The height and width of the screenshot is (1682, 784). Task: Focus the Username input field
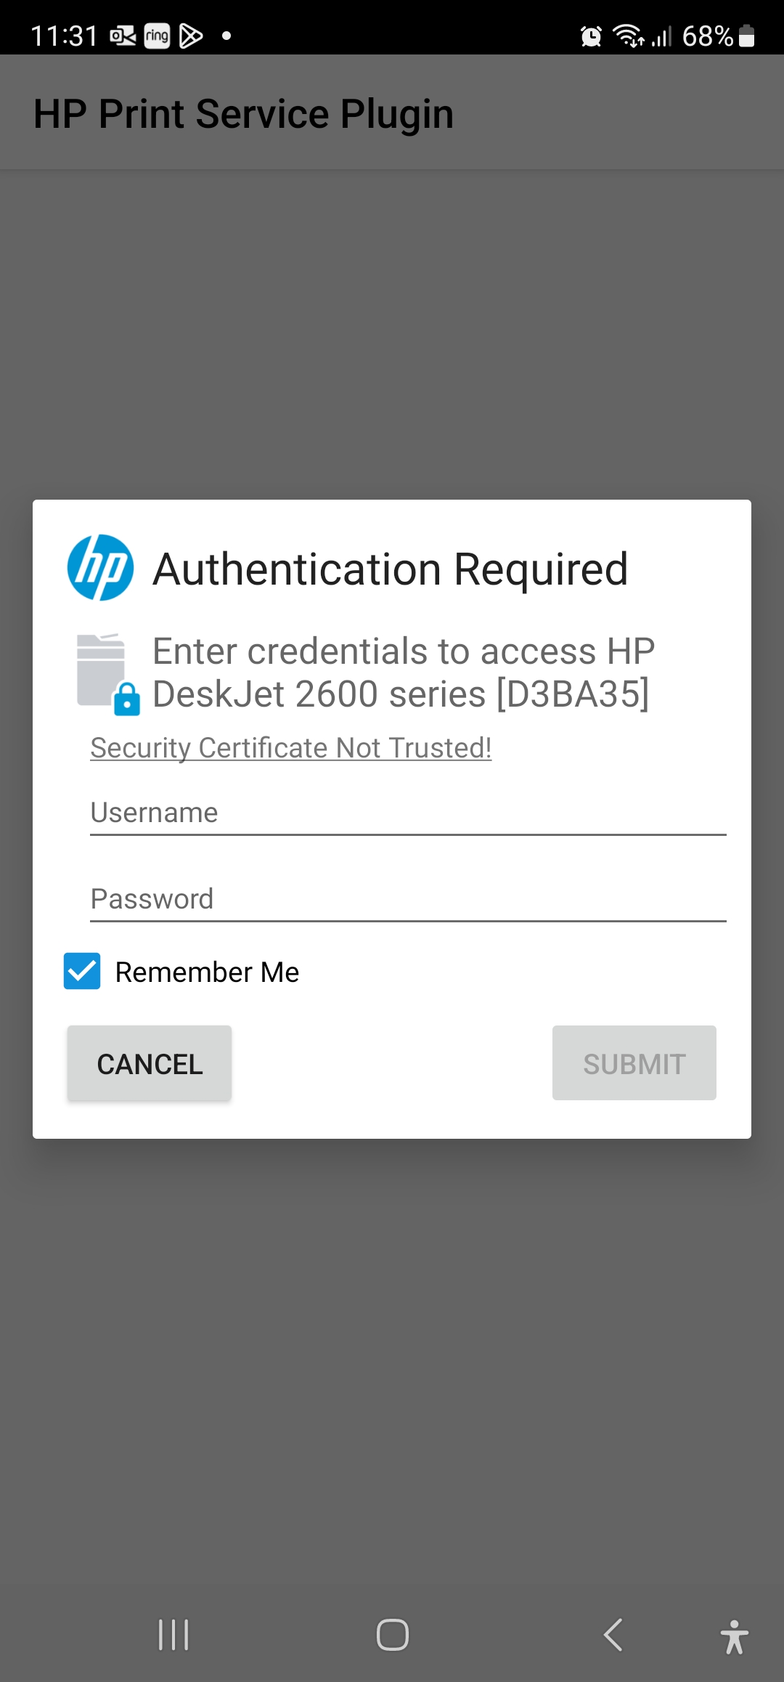tap(407, 813)
